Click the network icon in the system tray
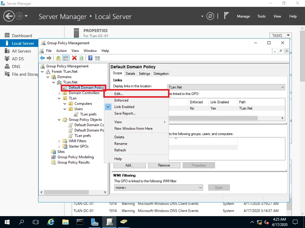The width and height of the screenshot is (305, 228). 259,222
